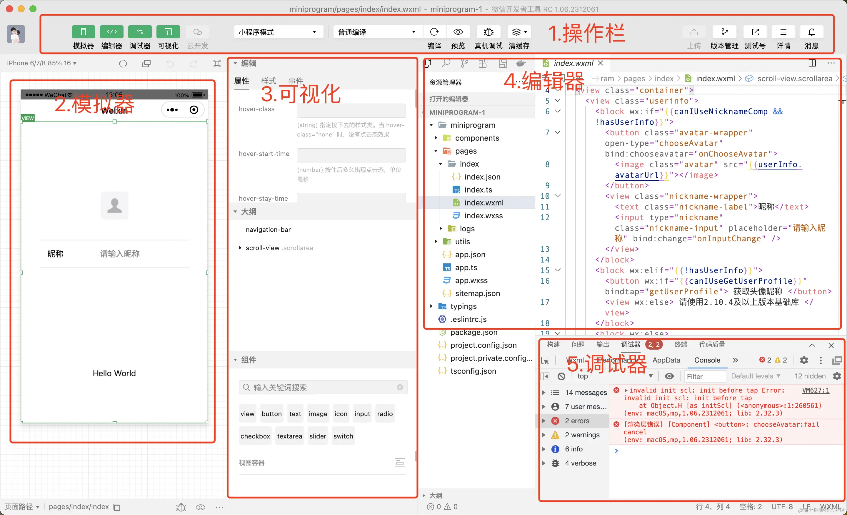Switch to the AppData tab
Viewport: 847px width, 515px height.
click(666, 360)
